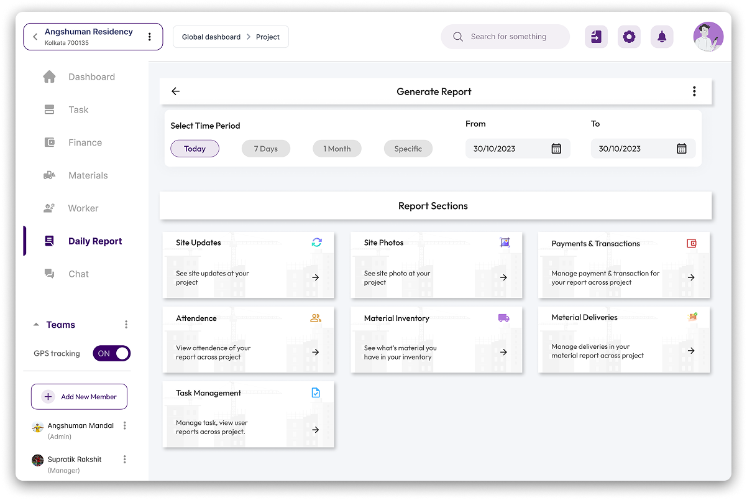Toggle GPS tracking off

(x=111, y=353)
